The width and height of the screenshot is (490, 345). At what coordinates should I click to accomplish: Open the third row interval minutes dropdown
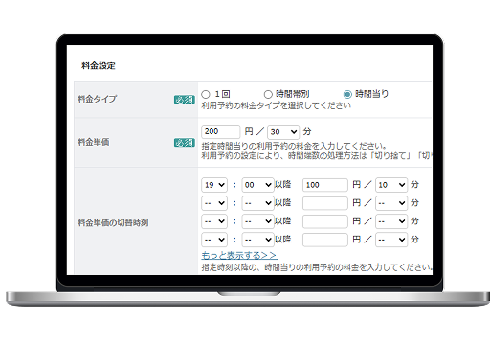point(391,221)
